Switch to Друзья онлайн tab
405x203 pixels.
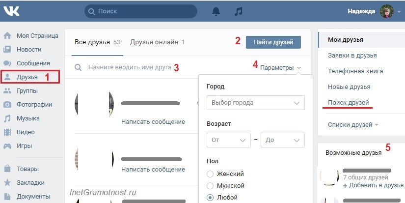point(157,42)
